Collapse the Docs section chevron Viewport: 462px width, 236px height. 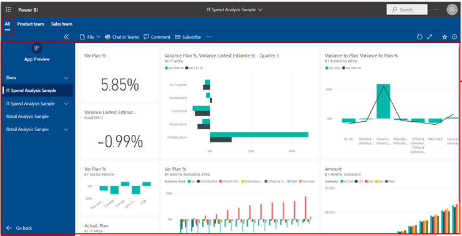[x=66, y=78]
